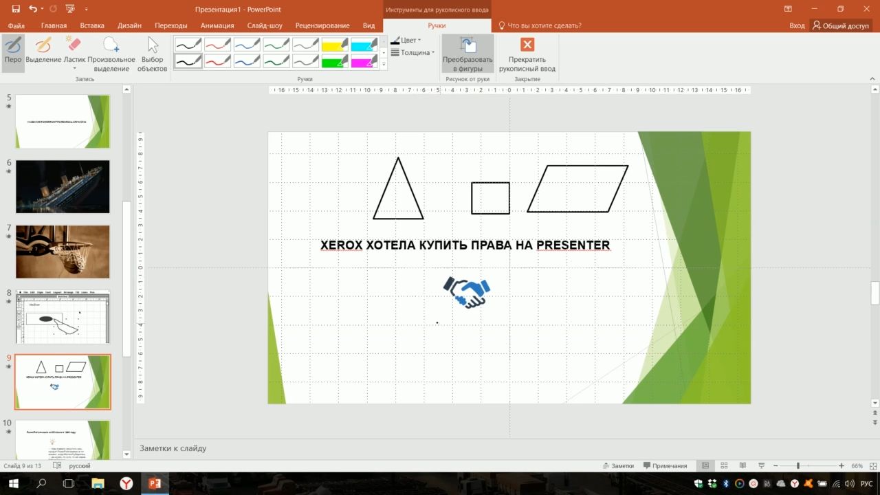Pick the bright green highlighter pen
The width and height of the screenshot is (880, 495).
[x=335, y=61]
